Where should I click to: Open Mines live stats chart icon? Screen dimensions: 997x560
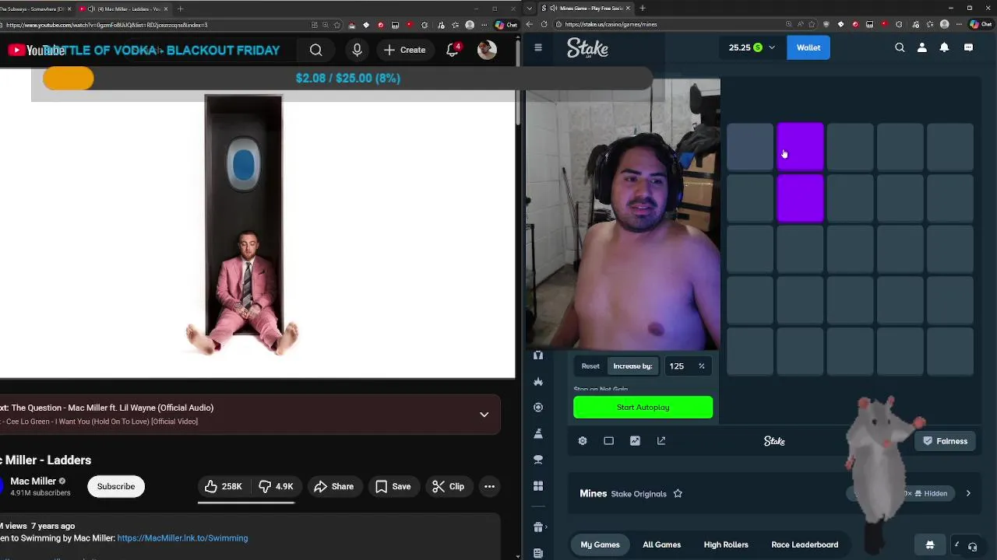[x=635, y=441]
